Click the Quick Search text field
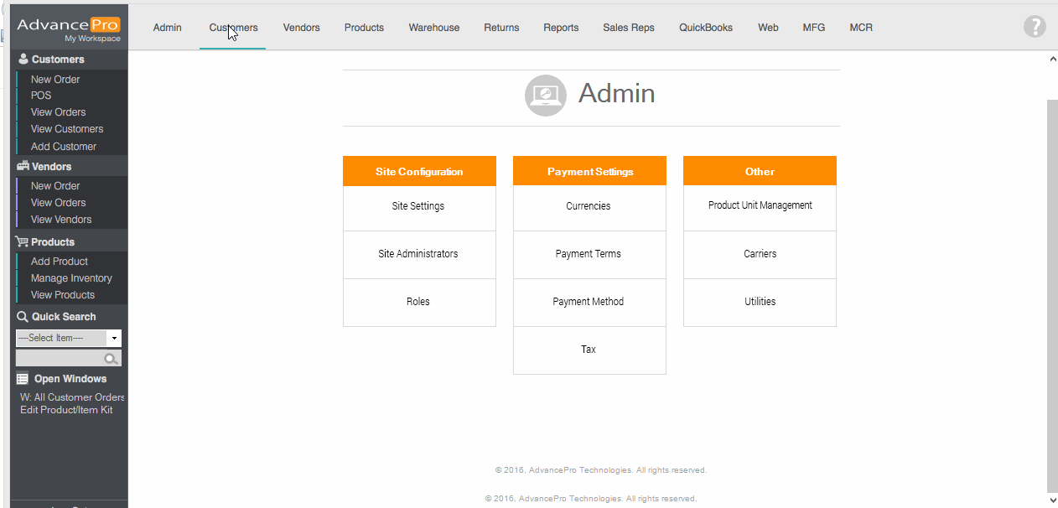1058x508 pixels. [x=59, y=359]
